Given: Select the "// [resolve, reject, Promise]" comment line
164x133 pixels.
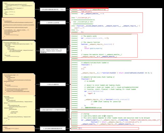Looking at the screenshot, I should point(110,89).
